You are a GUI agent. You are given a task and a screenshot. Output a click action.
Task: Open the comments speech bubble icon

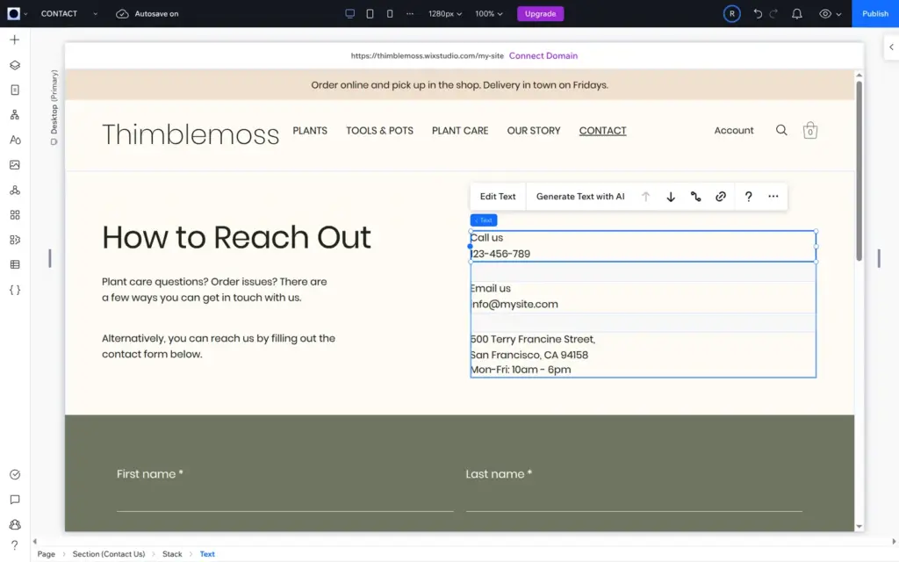pyautogui.click(x=15, y=500)
